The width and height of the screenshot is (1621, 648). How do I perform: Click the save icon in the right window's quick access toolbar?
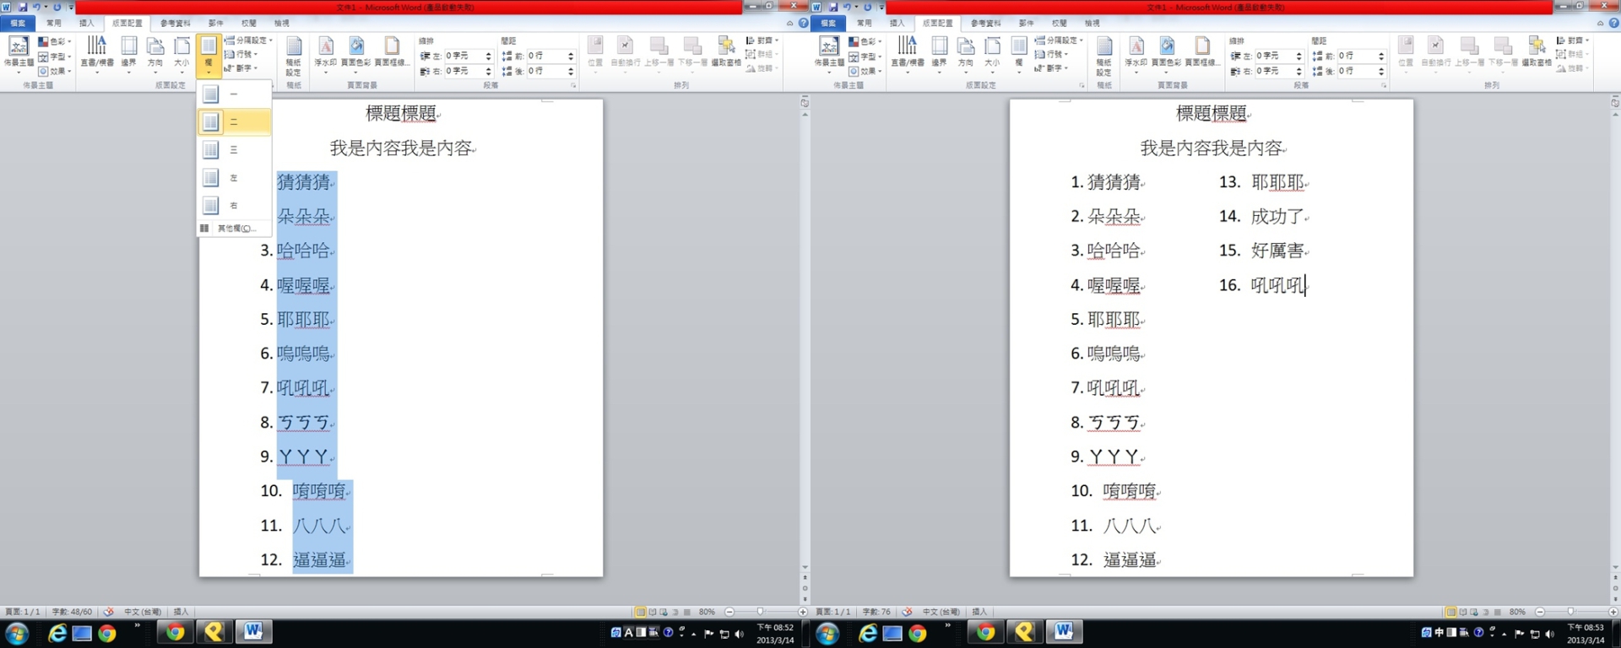pyautogui.click(x=833, y=7)
